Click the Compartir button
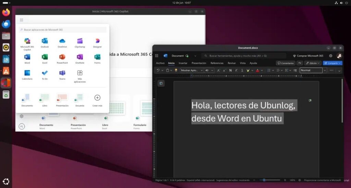Image resolution: width=351 pixels, height=188 pixels. [x=332, y=63]
